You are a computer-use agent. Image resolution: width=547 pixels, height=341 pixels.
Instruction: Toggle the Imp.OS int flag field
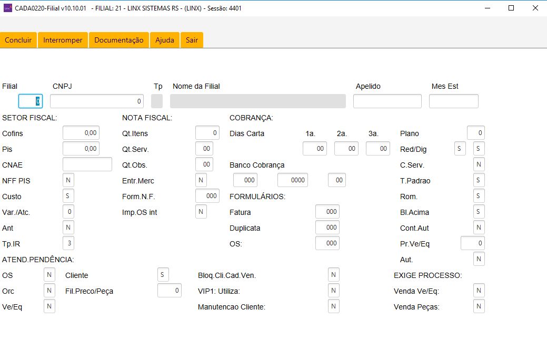[201, 211]
